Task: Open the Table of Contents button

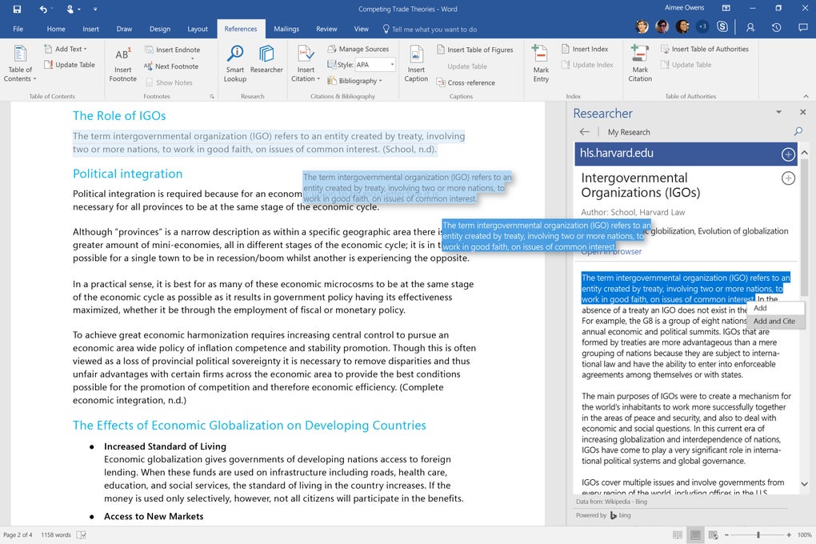Action: pos(20,64)
